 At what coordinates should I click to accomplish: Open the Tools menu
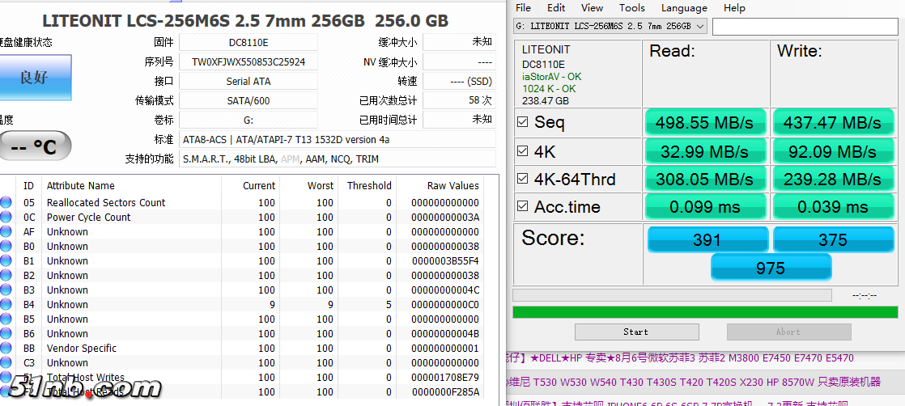pyautogui.click(x=632, y=8)
